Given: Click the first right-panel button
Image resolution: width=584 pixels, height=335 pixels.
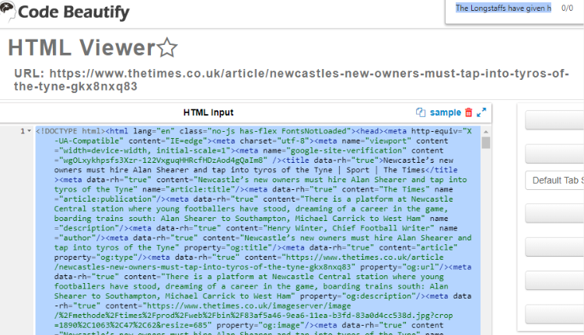Looking at the screenshot, I should click(x=554, y=120).
